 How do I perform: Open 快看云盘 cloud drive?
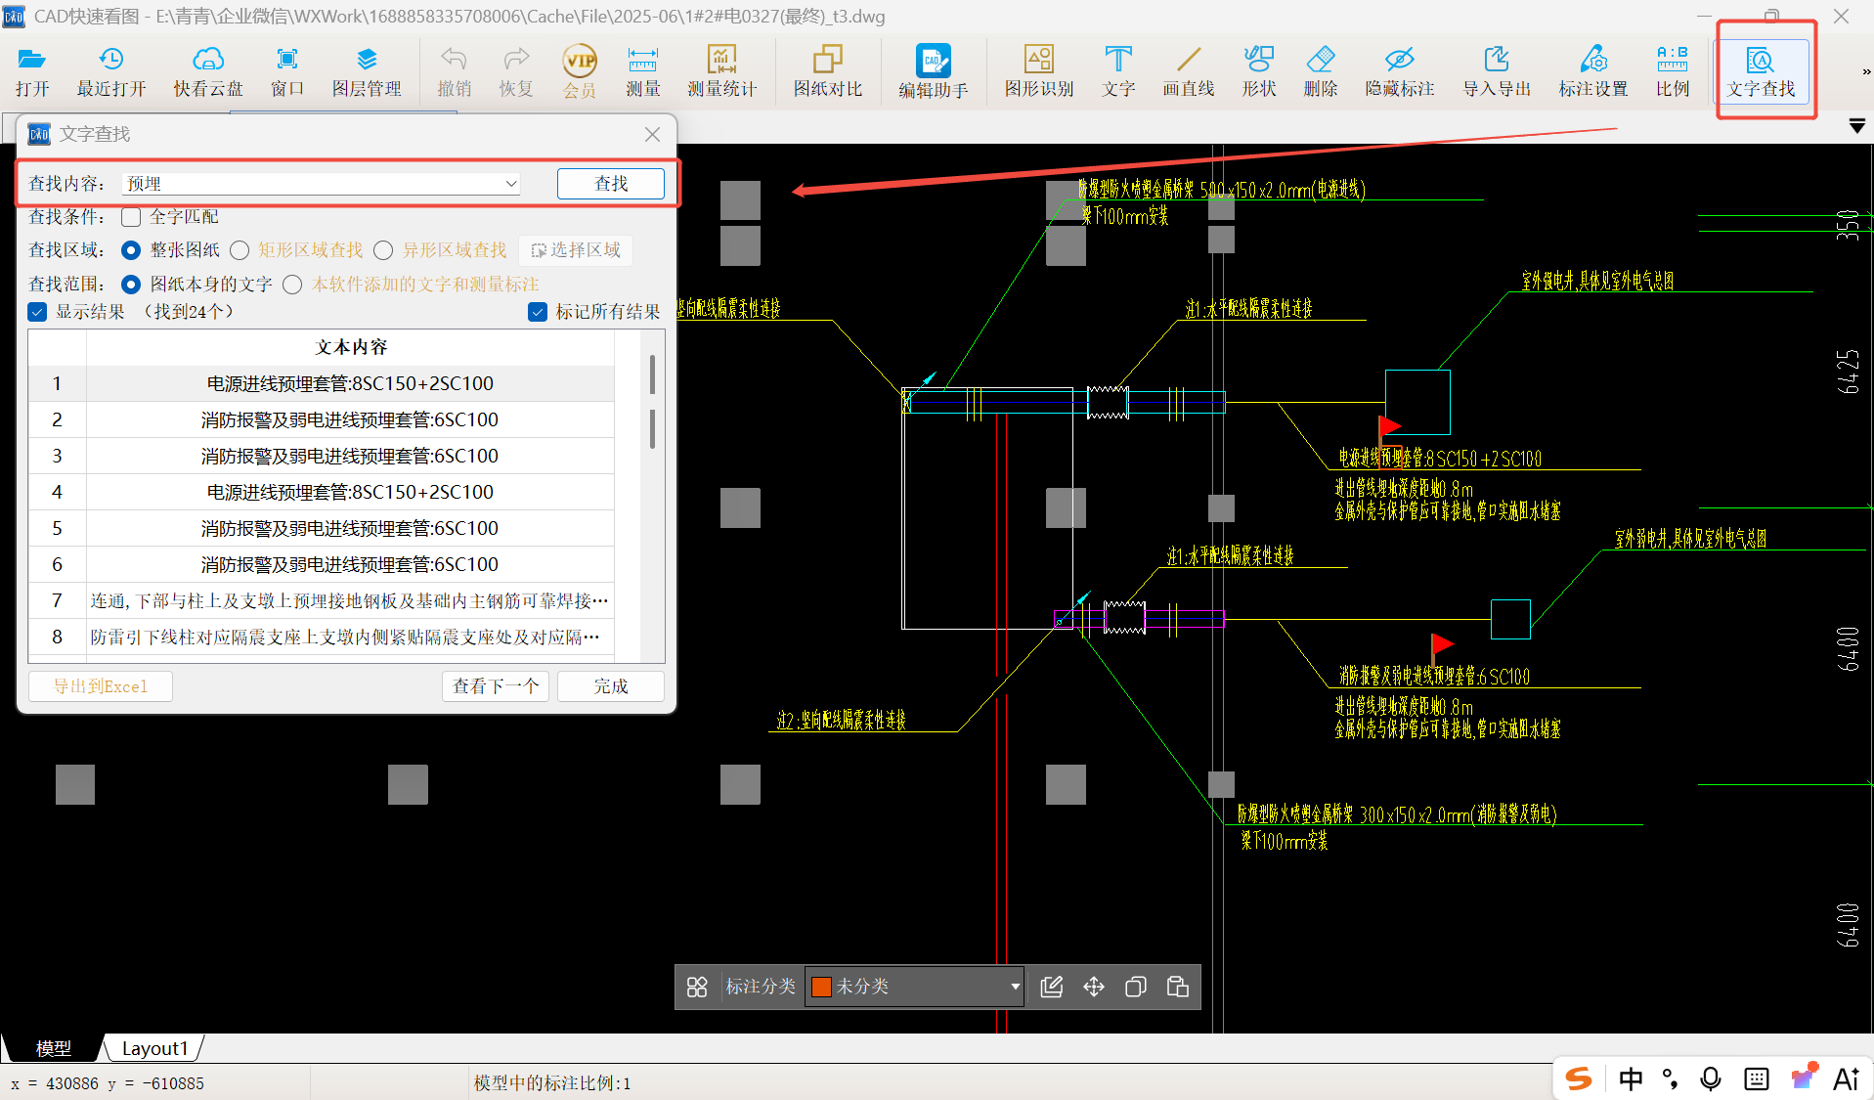point(208,70)
